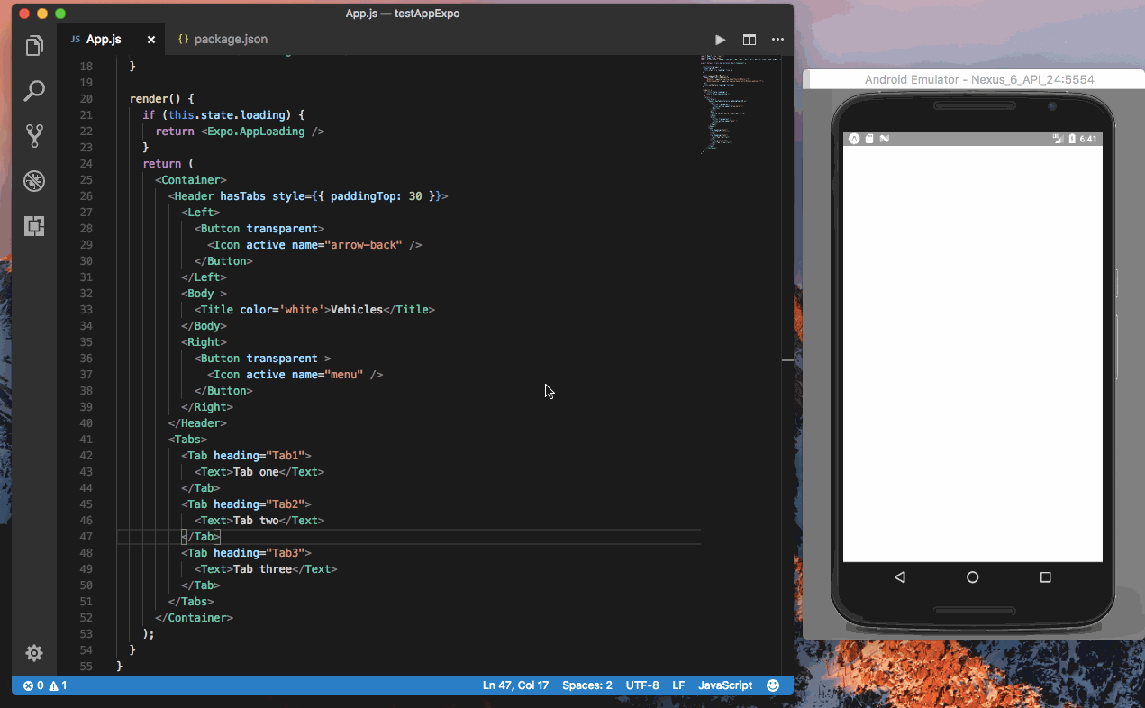Click 'Tab three' text on line 49

[262, 569]
